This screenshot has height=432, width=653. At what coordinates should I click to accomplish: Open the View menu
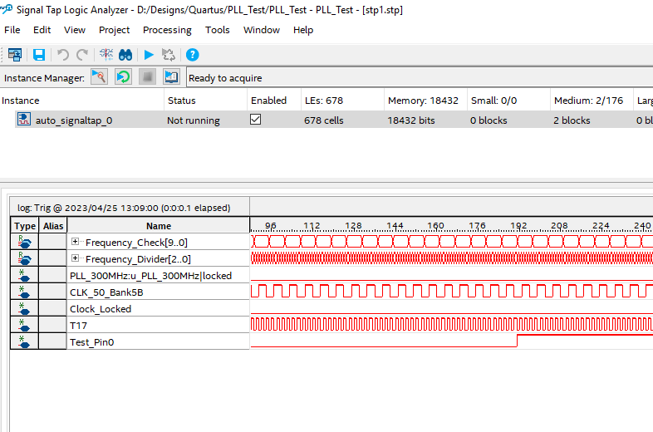coord(75,30)
